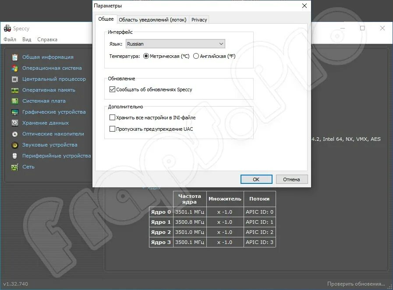Click the Ядро 1 row label
This screenshot has height=290, width=393.
coord(161,222)
